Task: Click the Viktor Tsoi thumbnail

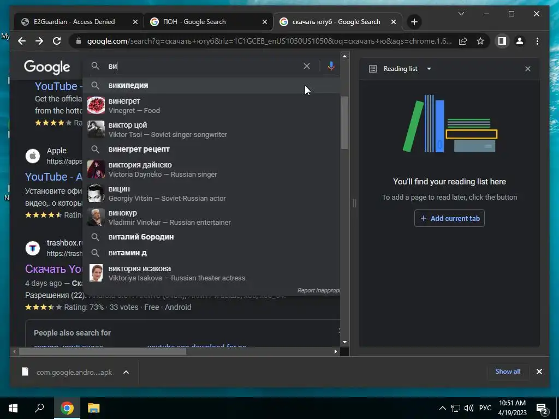Action: coord(96,129)
